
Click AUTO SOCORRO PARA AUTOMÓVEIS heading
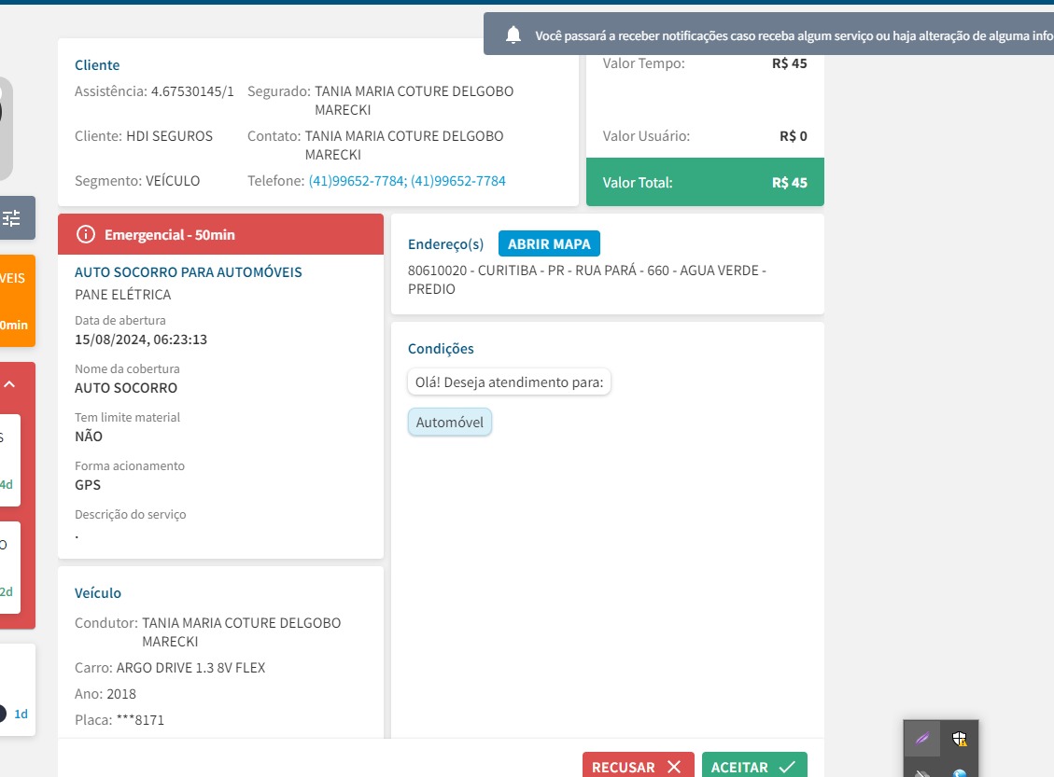pyautogui.click(x=189, y=272)
